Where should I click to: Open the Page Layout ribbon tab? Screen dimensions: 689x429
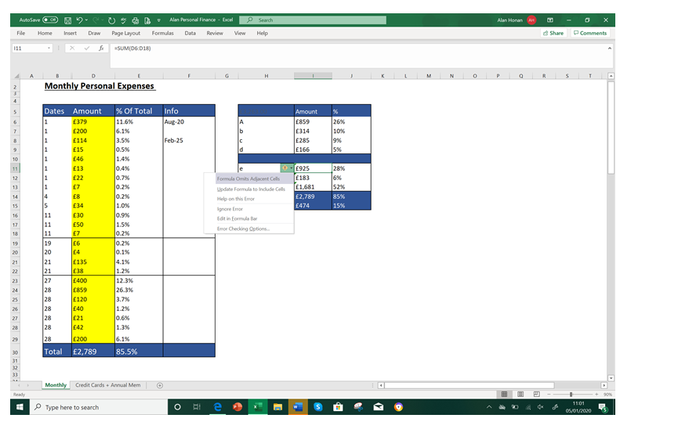[125, 34]
